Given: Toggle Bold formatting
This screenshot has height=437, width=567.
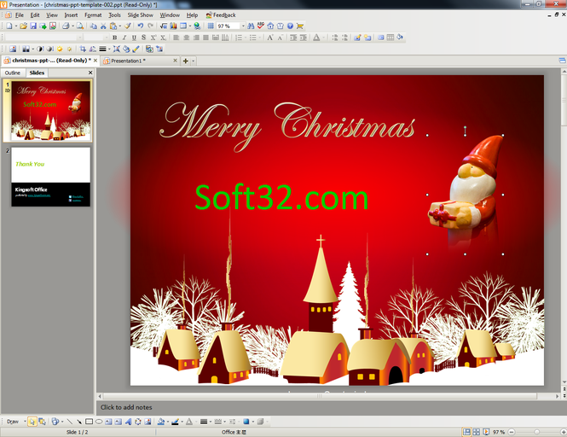Looking at the screenshot, I should click(114, 38).
